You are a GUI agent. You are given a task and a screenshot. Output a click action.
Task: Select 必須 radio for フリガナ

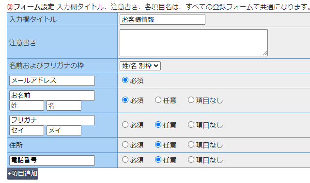pyautogui.click(x=125, y=125)
